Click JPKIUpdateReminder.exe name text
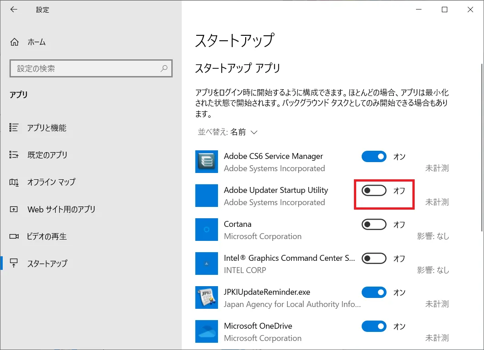484x350 pixels. [267, 292]
